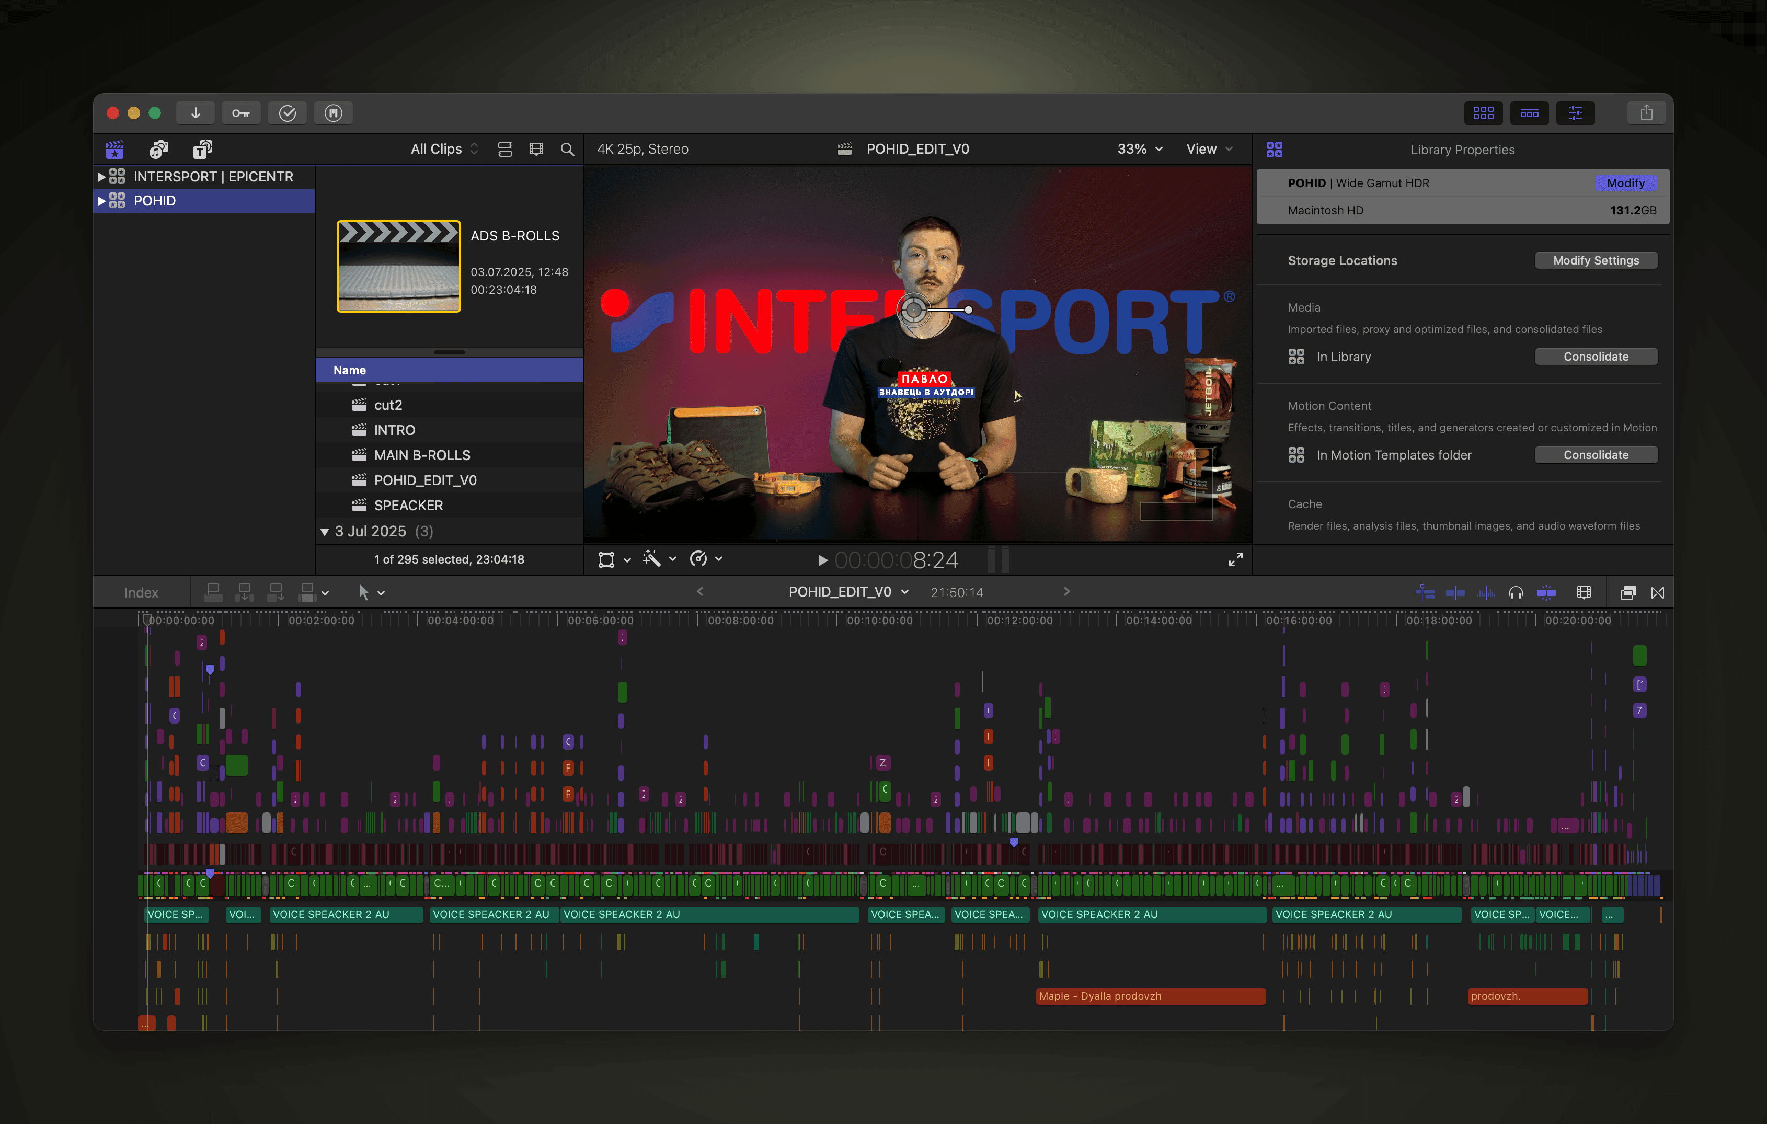Click the import media arrow button

[195, 113]
